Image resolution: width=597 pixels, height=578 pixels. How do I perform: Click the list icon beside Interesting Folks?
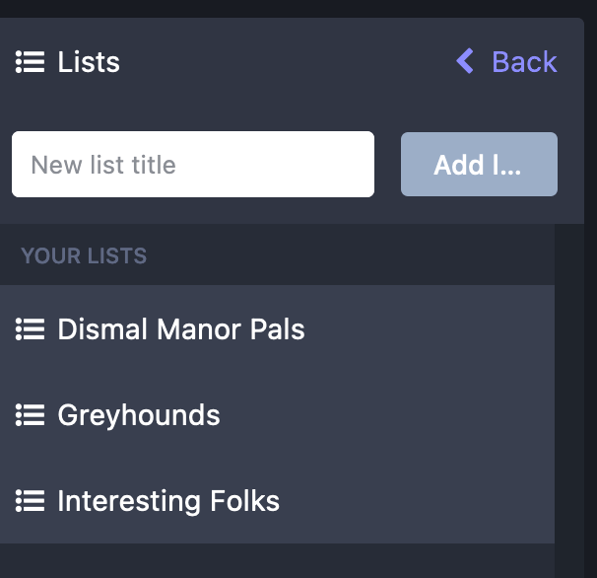(x=31, y=501)
